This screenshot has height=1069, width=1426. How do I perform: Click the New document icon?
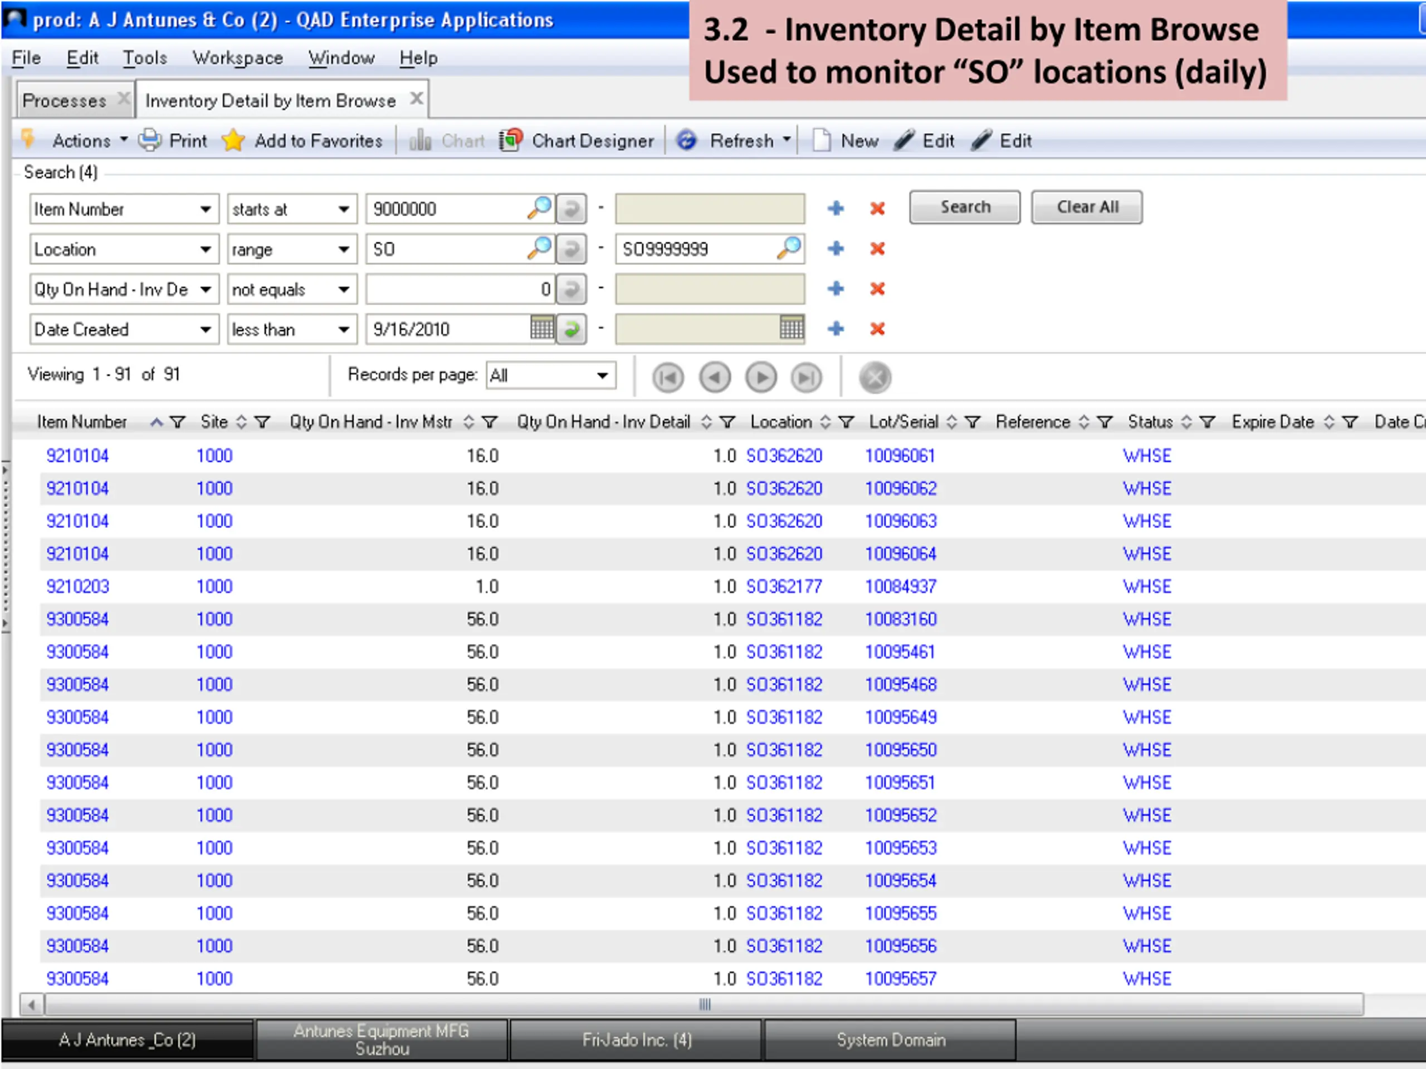[x=821, y=140]
